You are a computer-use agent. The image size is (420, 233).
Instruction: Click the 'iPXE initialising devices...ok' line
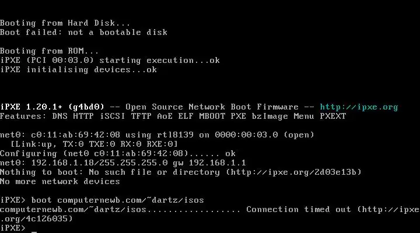click(78, 69)
